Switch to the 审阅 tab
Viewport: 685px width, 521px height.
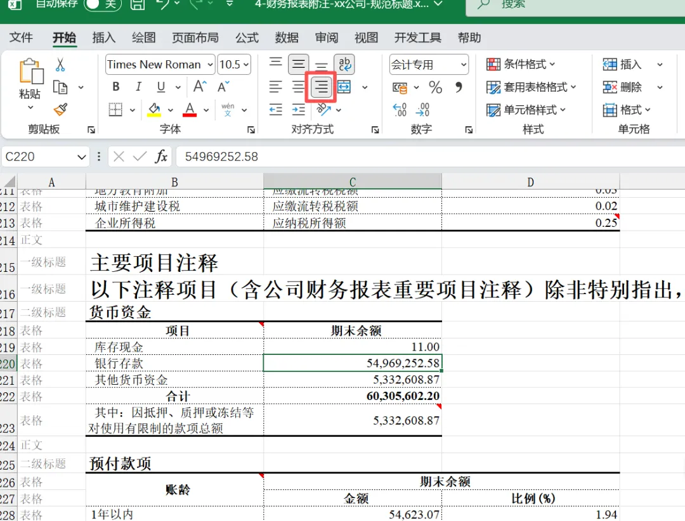coord(327,37)
